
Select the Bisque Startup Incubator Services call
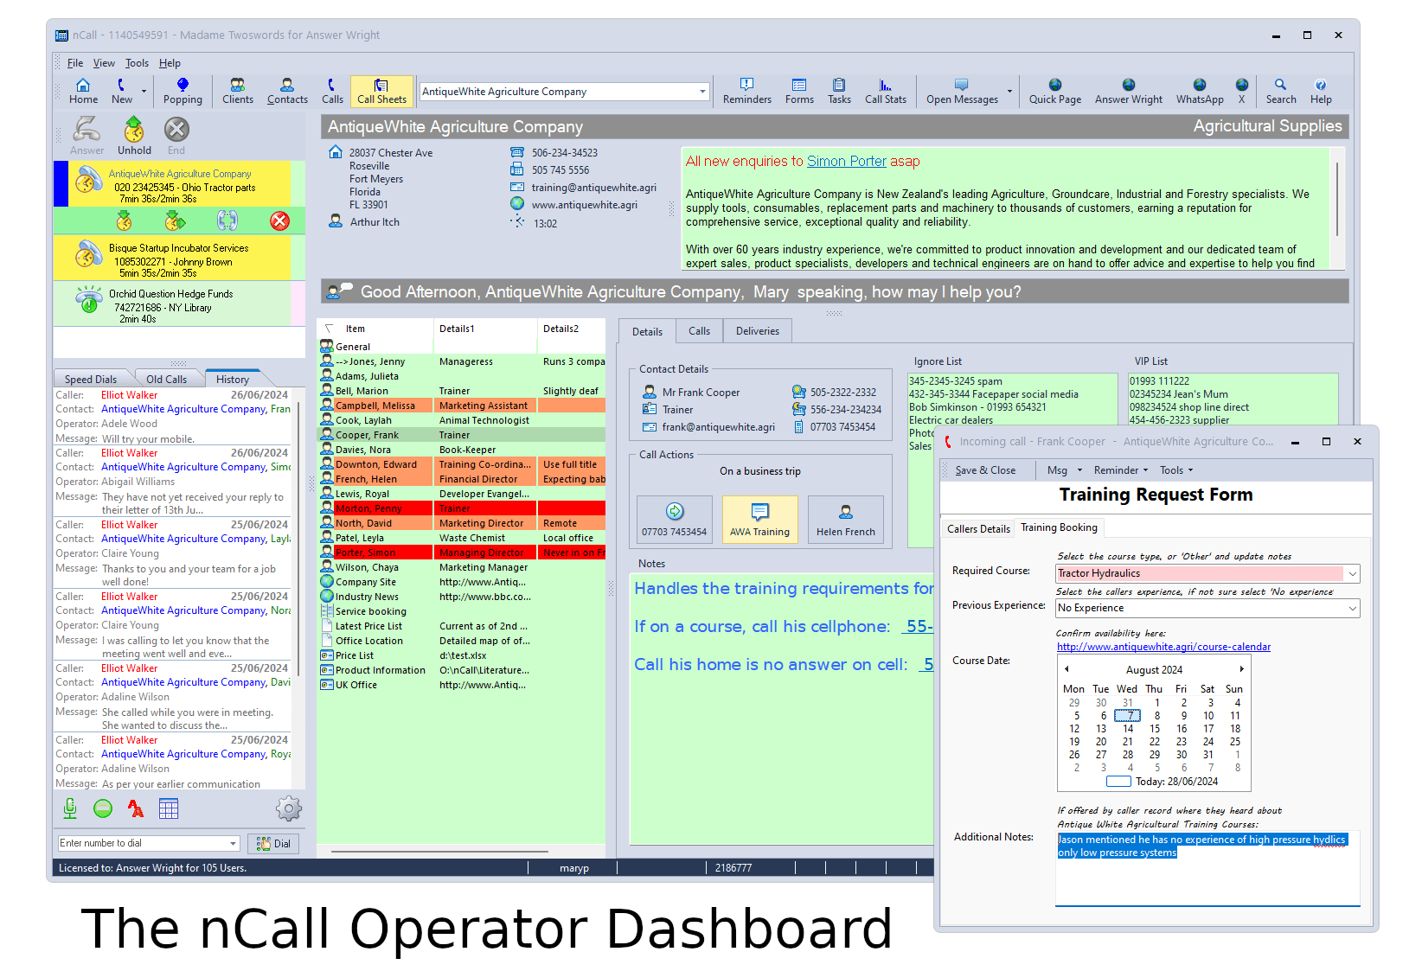179,258
